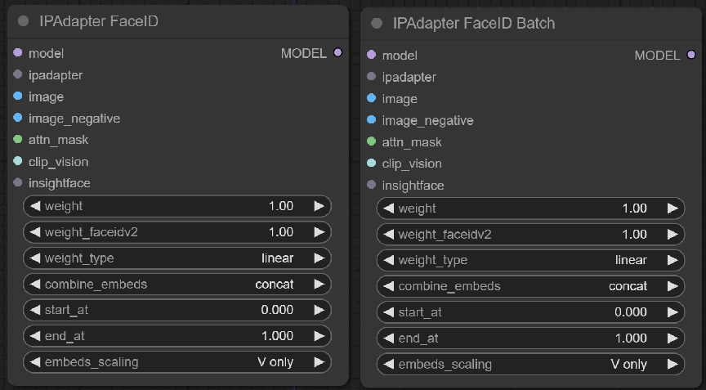Screen dimensions: 706x390
Task: Next weight_type option on FaceID Batch node
Action: click(x=672, y=260)
